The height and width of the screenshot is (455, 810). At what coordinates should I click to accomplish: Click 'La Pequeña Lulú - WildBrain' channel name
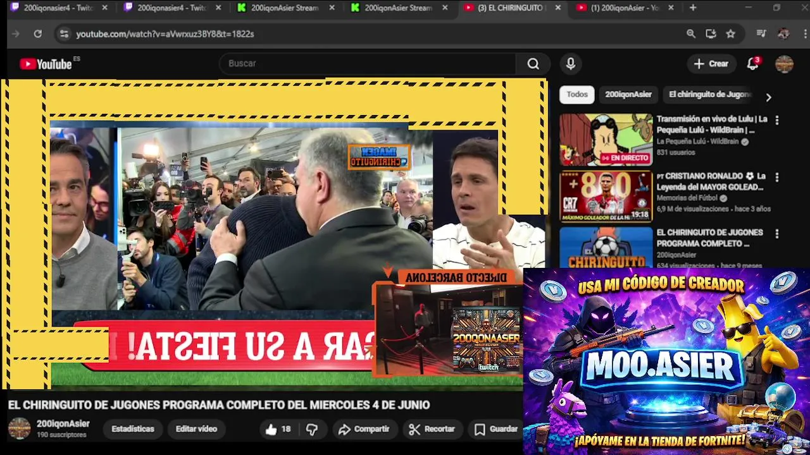pos(697,142)
